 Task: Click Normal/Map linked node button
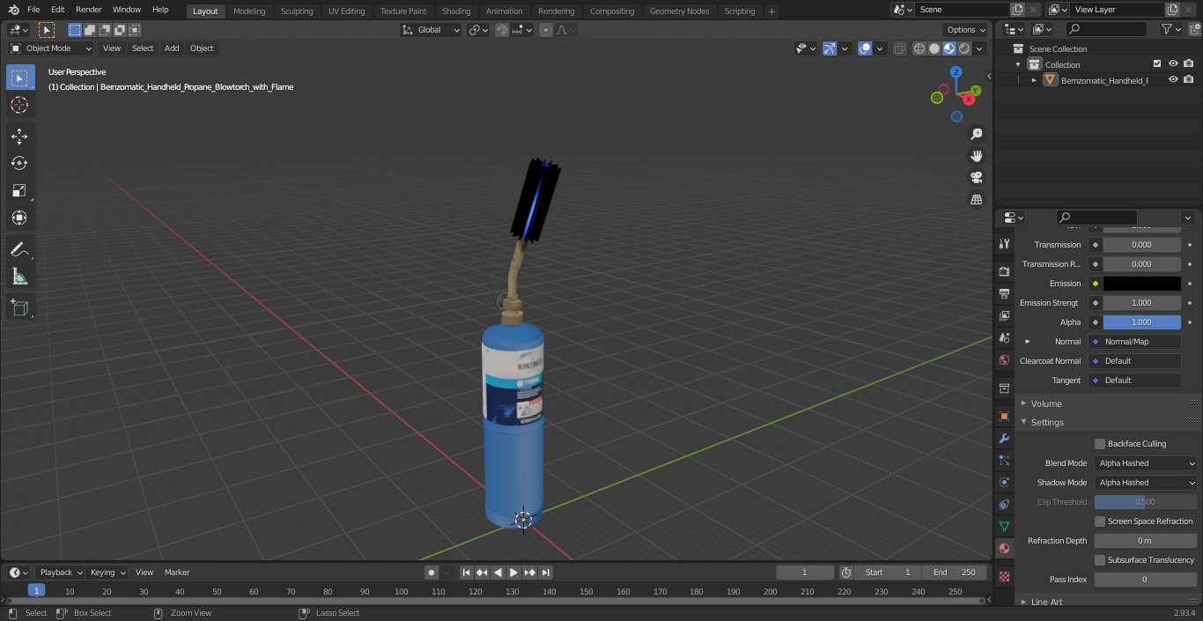pyautogui.click(x=1135, y=342)
